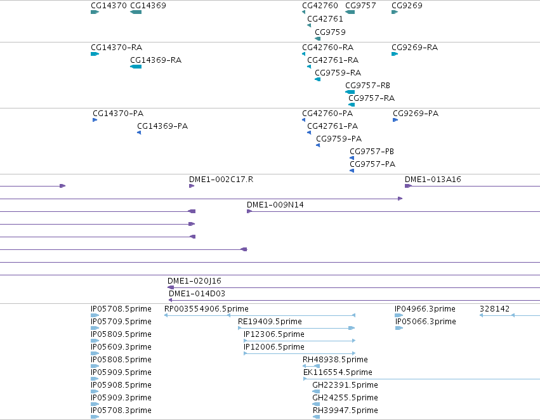Select the CG14369 gene arrow
The width and height of the screenshot is (540, 420).
point(136,12)
